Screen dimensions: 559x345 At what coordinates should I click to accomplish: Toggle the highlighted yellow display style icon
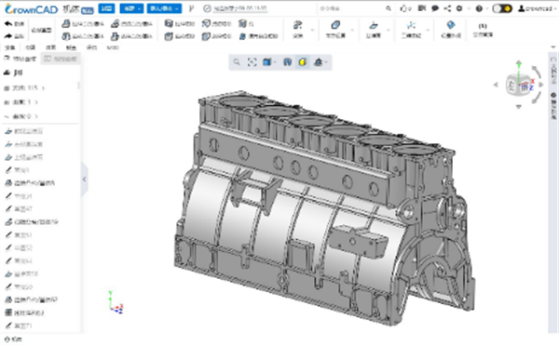pyautogui.click(x=302, y=62)
